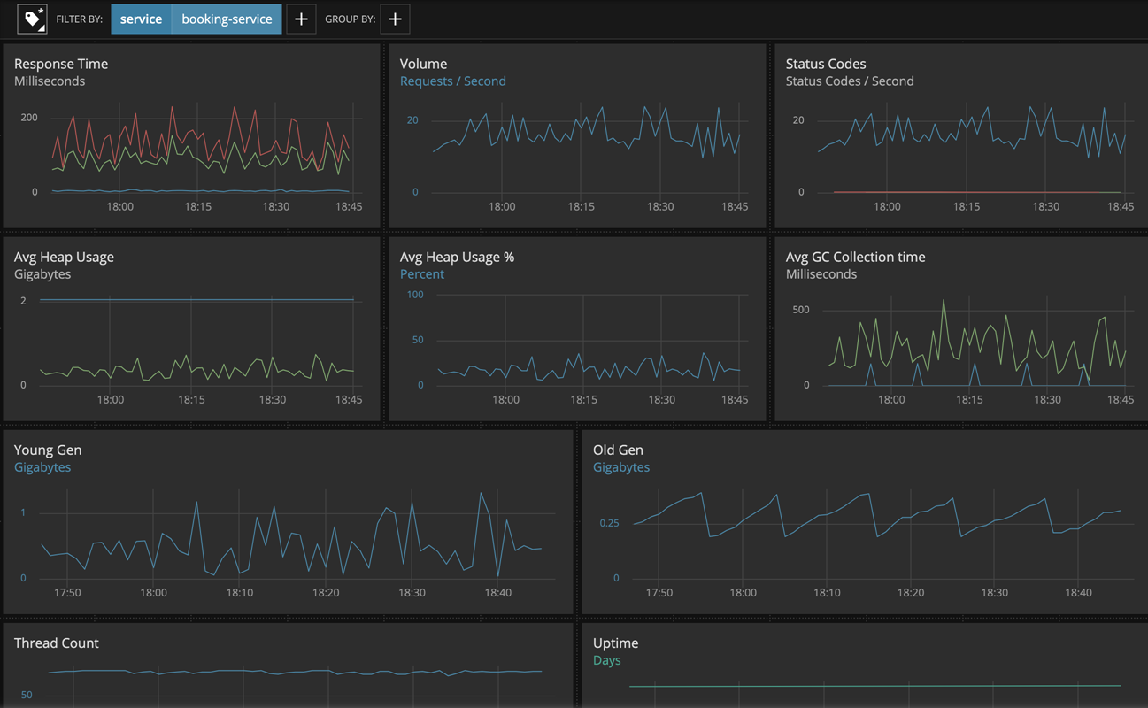The height and width of the screenshot is (708, 1148).
Task: Select the "booking-service" filter chip
Action: 227,19
